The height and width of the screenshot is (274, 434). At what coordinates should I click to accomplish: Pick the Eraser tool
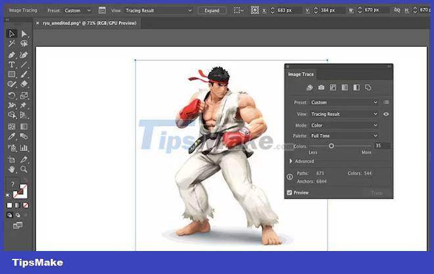[24, 84]
